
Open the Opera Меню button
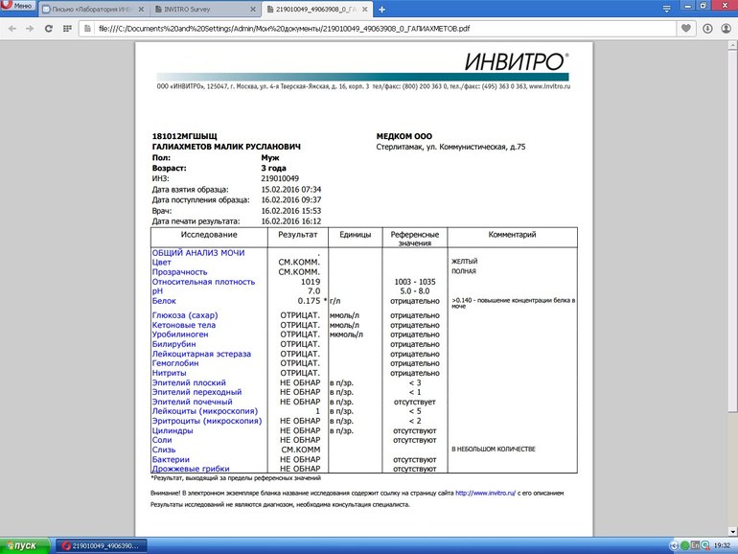point(19,8)
